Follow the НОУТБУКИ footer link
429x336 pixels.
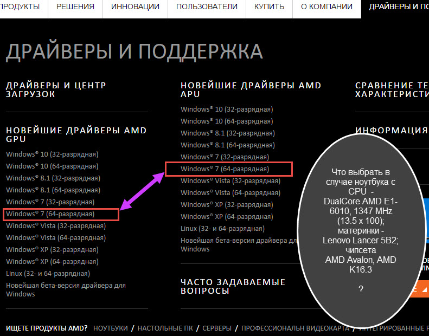[x=111, y=328]
